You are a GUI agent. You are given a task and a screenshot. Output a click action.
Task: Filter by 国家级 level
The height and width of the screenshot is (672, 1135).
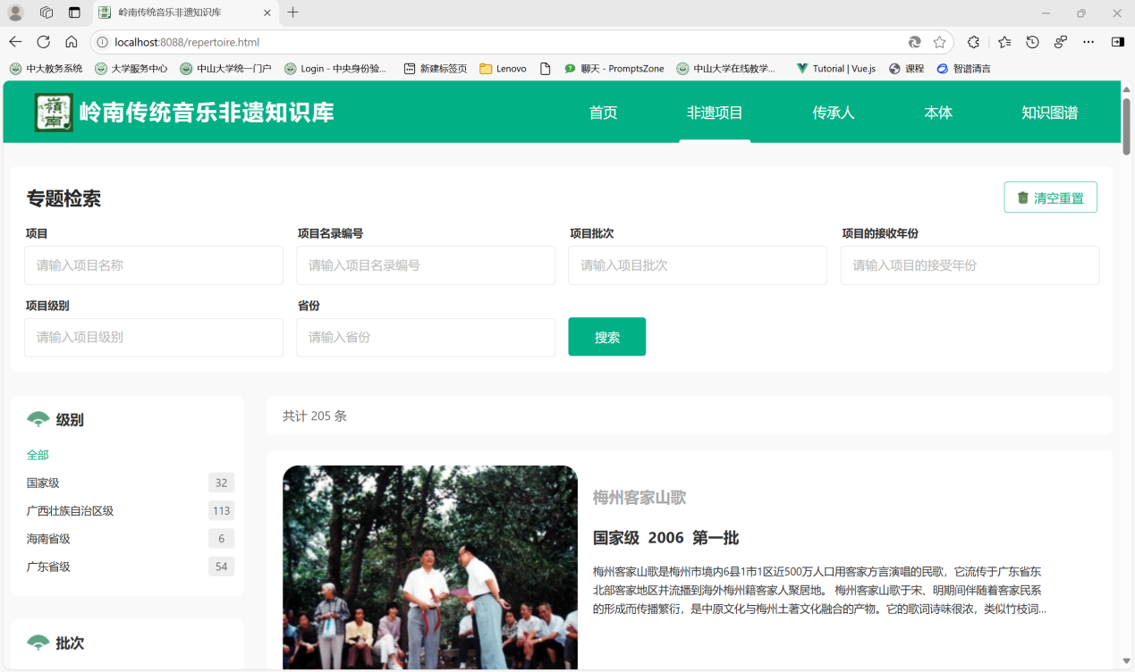[x=43, y=483]
